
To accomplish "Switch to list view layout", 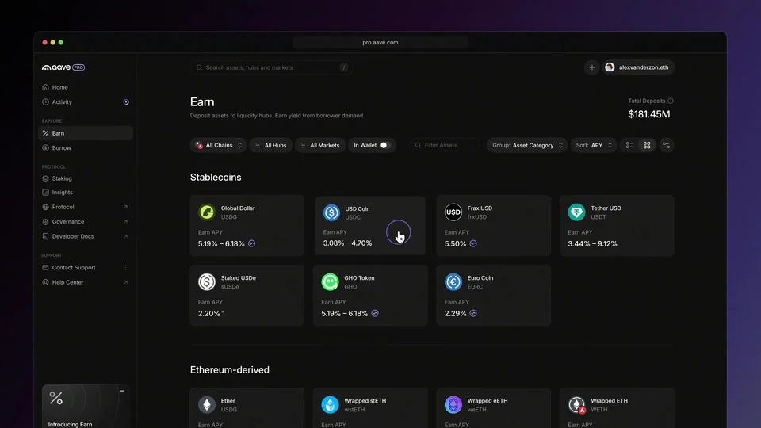I will [x=629, y=145].
